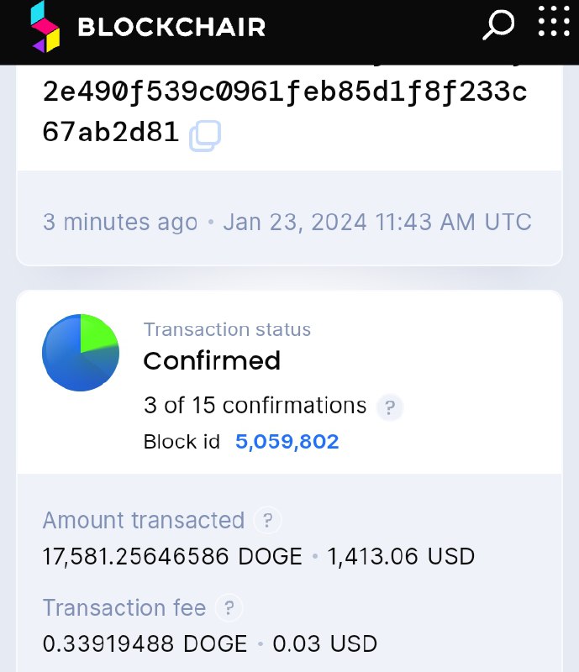The height and width of the screenshot is (672, 579).
Task: Click the 0.03 USD fee value
Action: coord(325,643)
